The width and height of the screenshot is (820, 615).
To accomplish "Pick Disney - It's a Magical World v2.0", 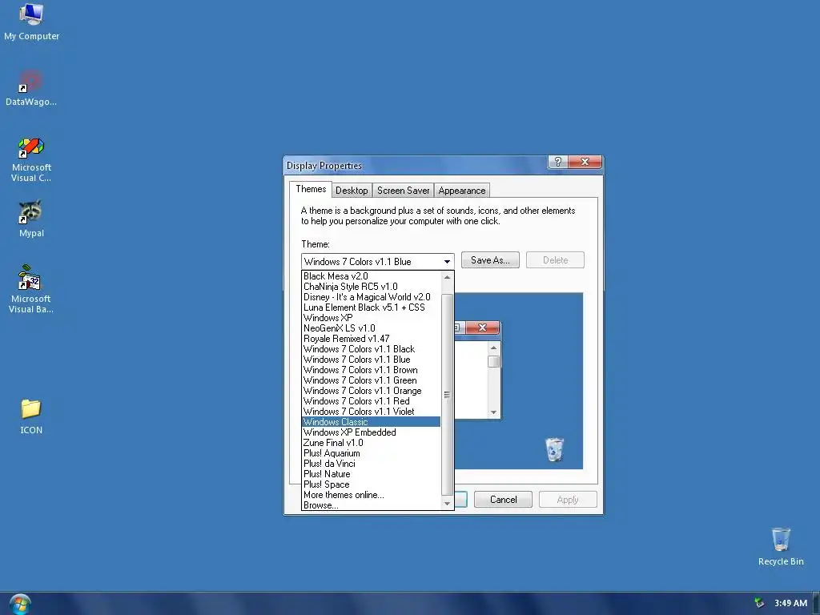I will pyautogui.click(x=372, y=297).
